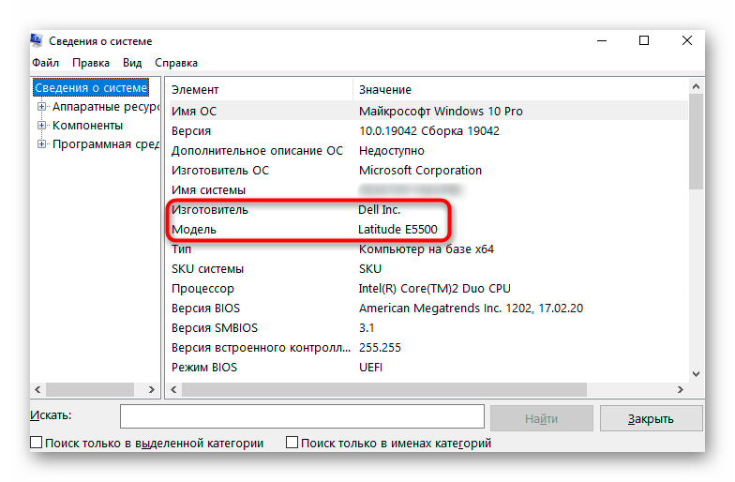The image size is (735, 482).
Task: Click value 10.0.19042 Сборка 19042
Action: [x=429, y=131]
